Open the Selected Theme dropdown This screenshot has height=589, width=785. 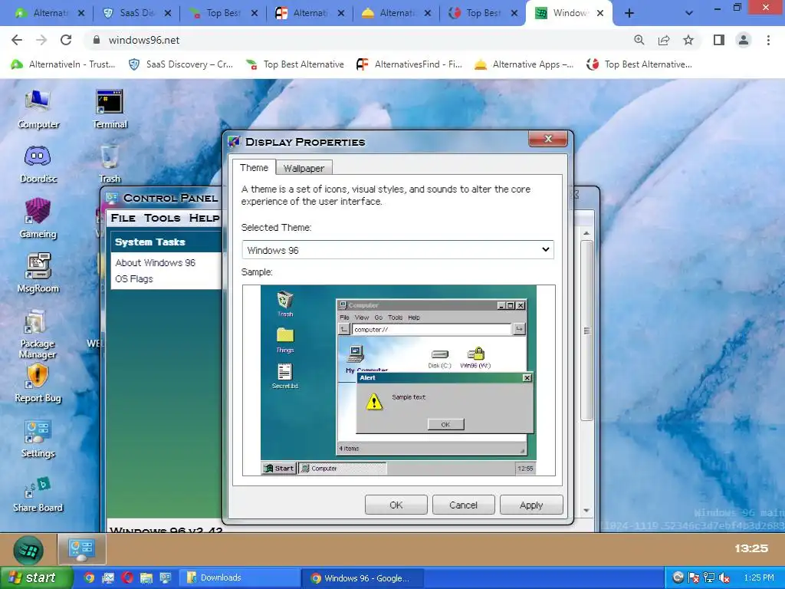(398, 249)
